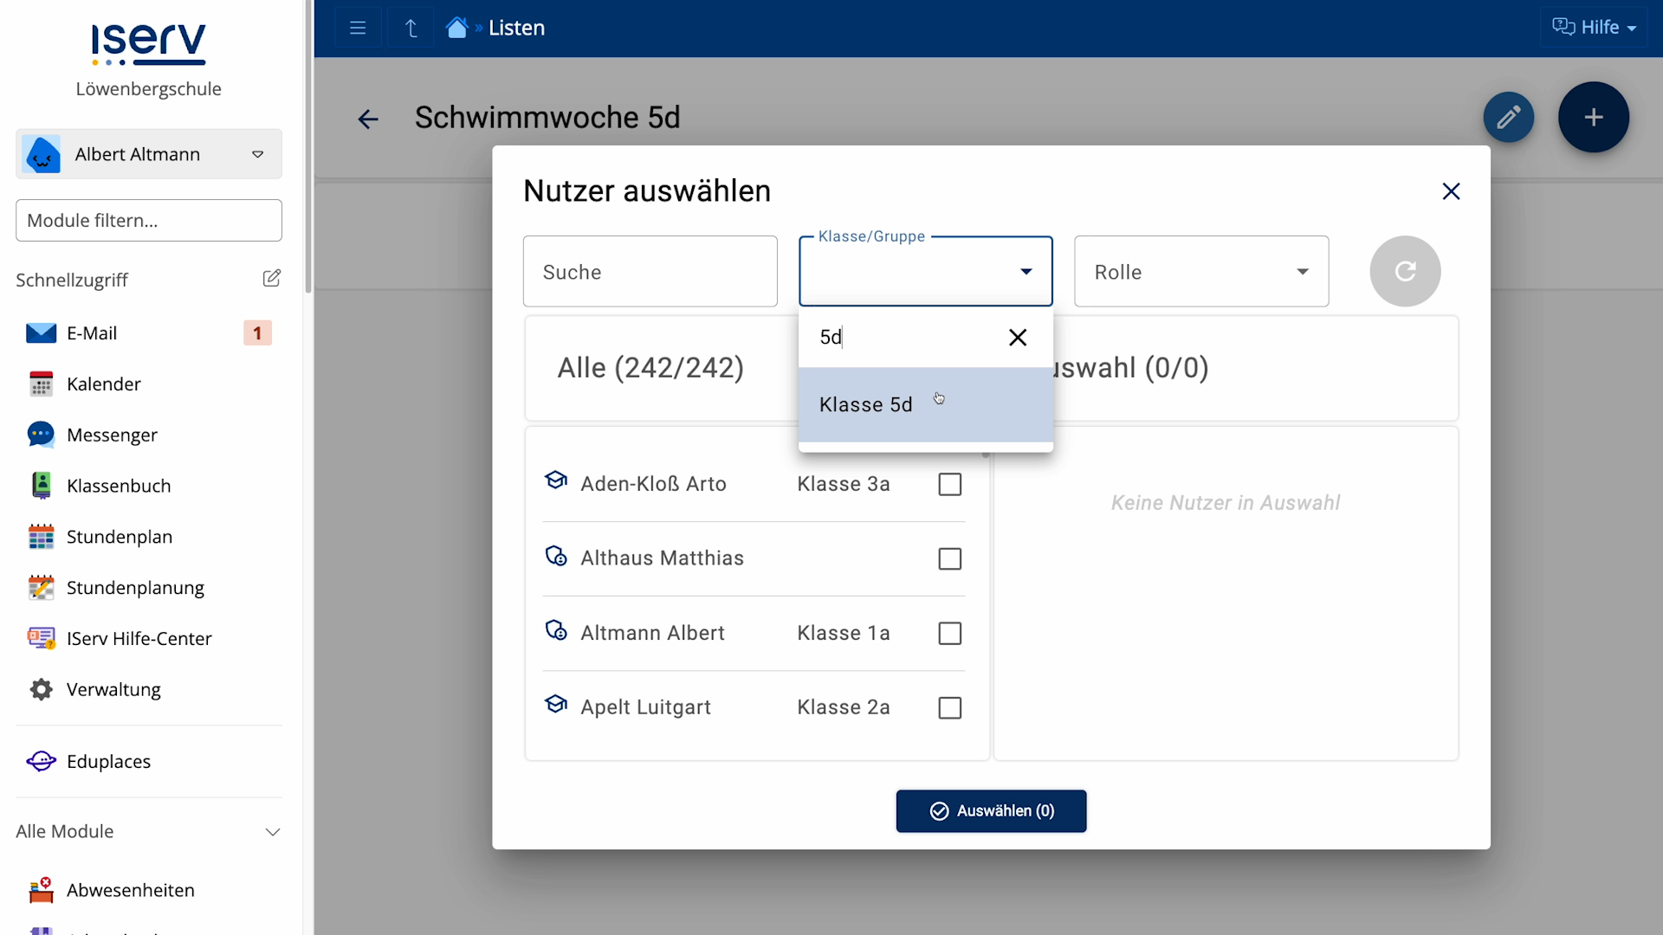Screen dimensions: 1663x935
Task: Open the Hilfe menu
Action: click(1594, 27)
